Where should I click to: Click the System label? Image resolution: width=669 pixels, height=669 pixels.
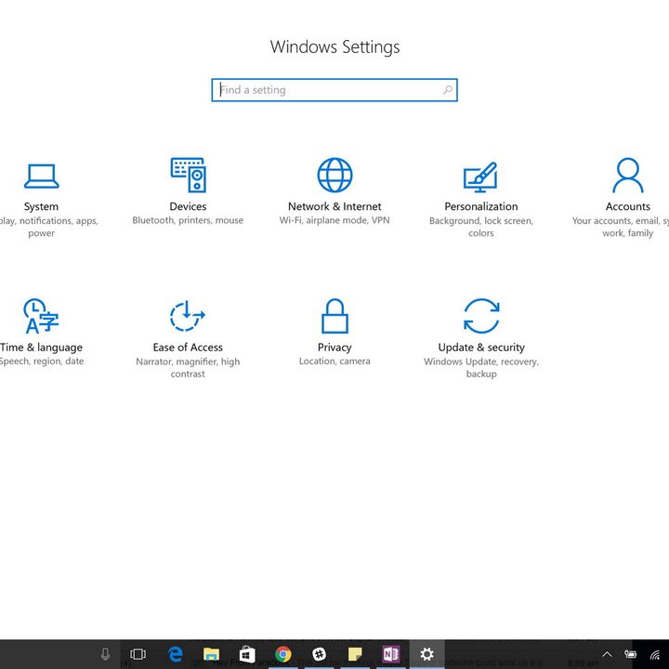click(42, 206)
